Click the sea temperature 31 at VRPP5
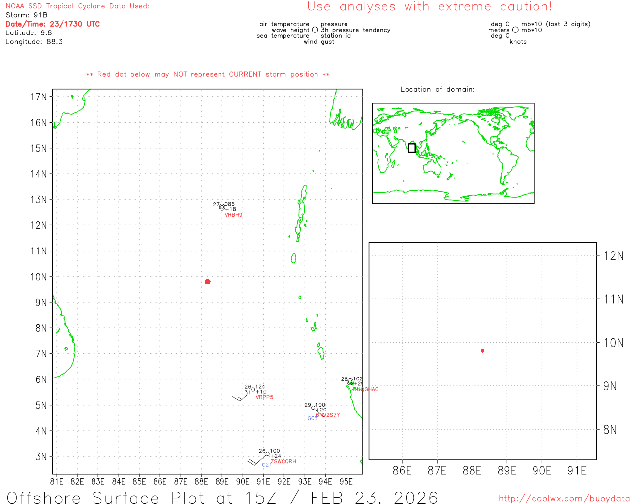Image resolution: width=630 pixels, height=504 pixels. (x=248, y=392)
